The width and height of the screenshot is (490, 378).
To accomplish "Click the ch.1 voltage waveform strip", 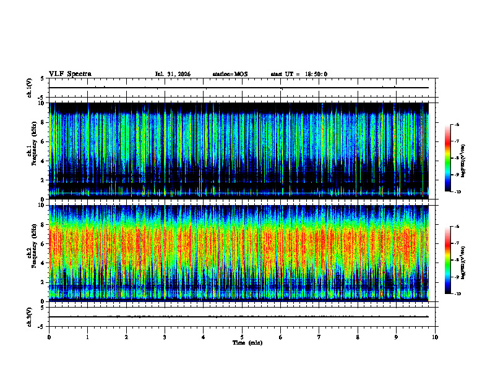I will 242,88.
